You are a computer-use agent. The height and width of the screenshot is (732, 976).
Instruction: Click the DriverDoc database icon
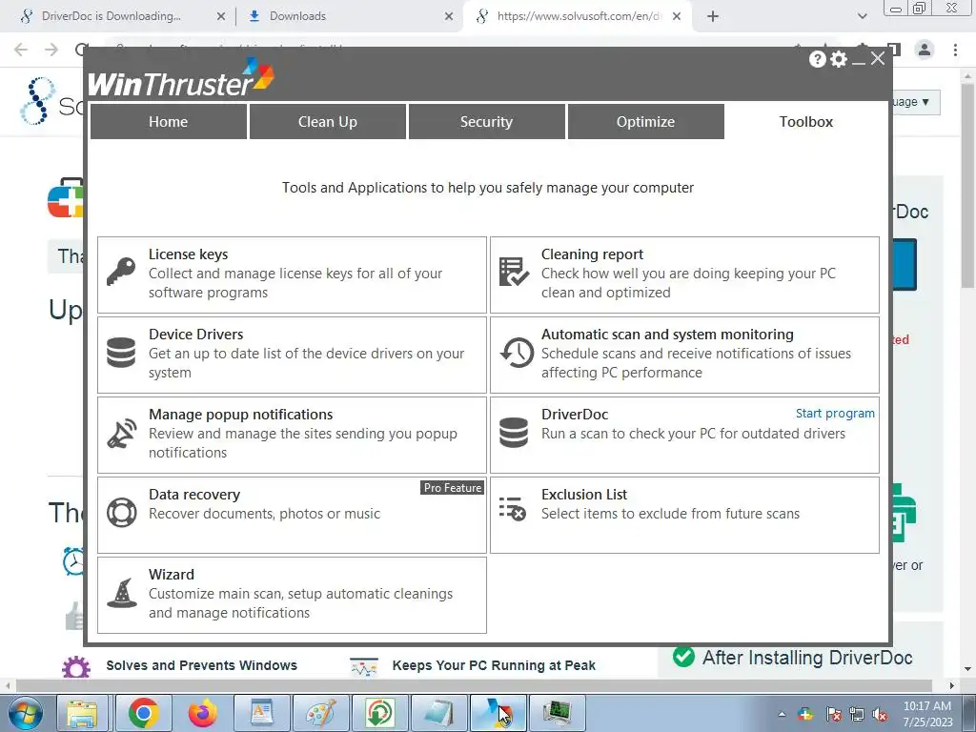click(x=514, y=433)
